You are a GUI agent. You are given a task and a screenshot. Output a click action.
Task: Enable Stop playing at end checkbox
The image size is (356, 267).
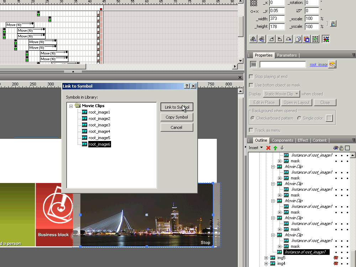tap(251, 77)
